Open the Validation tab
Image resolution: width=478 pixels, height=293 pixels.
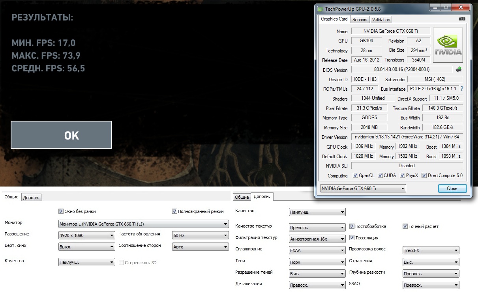(x=381, y=20)
